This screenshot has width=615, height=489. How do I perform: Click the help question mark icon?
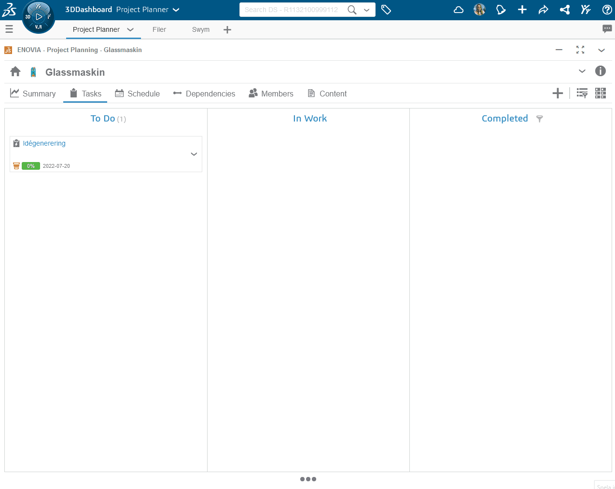pos(607,10)
